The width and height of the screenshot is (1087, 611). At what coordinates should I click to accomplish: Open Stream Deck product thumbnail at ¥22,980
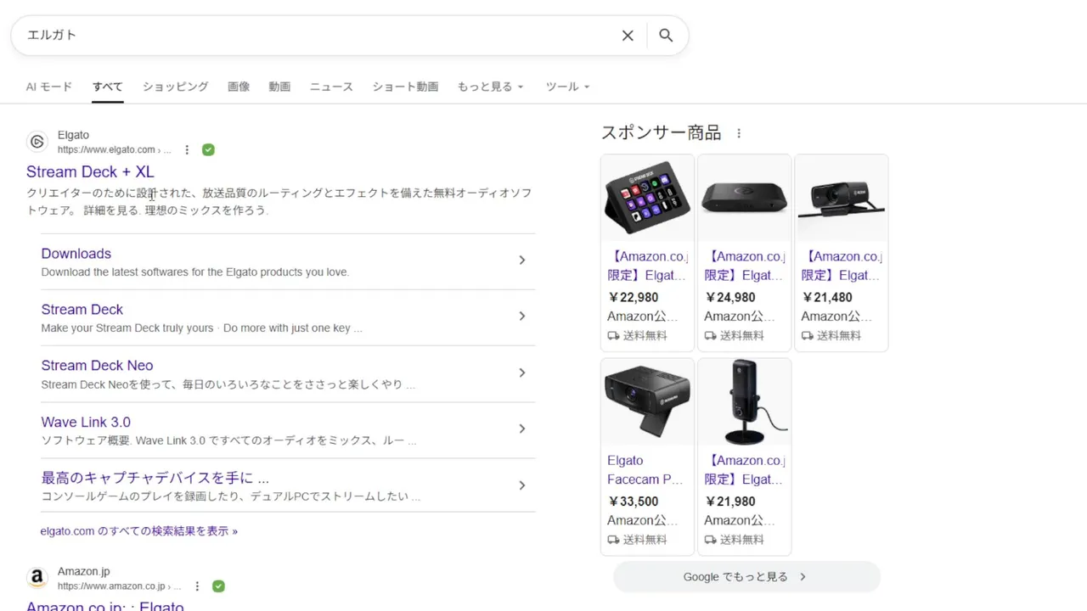click(647, 199)
